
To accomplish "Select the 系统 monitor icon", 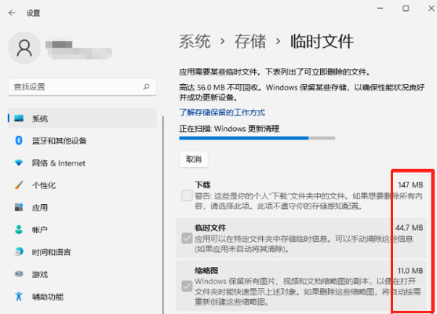I will point(19,119).
